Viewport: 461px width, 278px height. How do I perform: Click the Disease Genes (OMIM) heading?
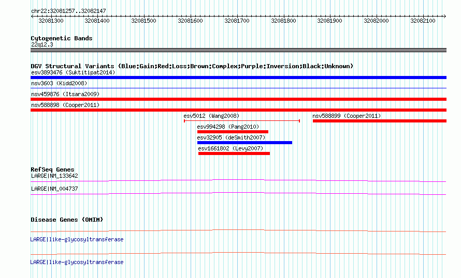(x=67, y=220)
